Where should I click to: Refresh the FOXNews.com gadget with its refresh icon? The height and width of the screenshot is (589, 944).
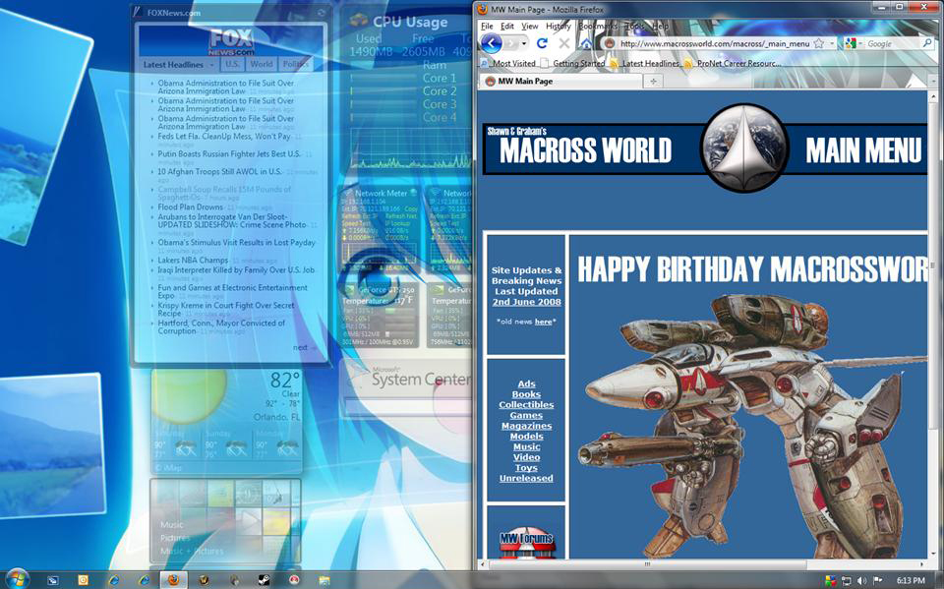click(x=322, y=13)
